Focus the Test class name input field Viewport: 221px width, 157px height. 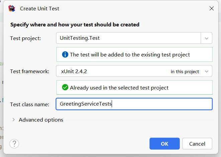(134, 104)
